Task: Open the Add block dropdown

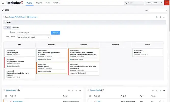Action: (158, 10)
